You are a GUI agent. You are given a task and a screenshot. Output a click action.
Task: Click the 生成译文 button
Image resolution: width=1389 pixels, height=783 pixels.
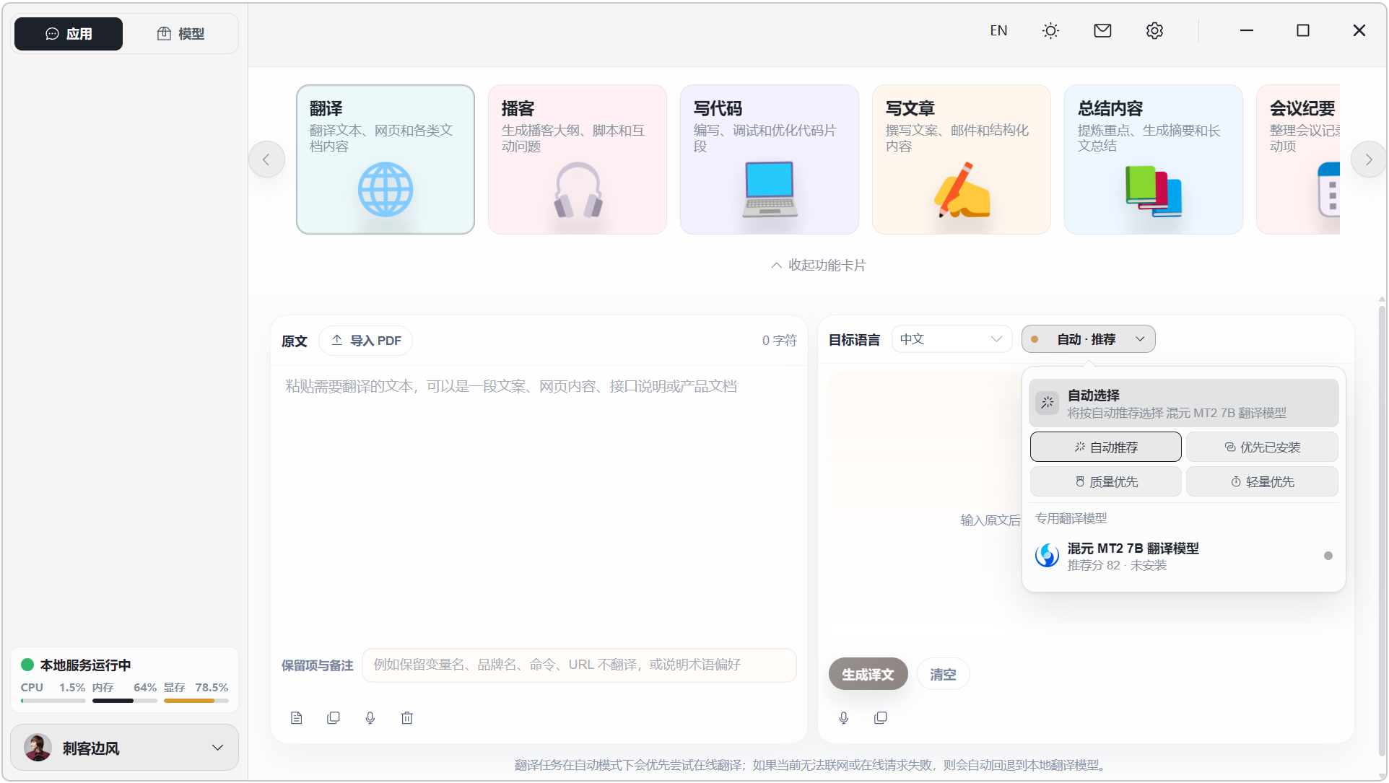868,674
